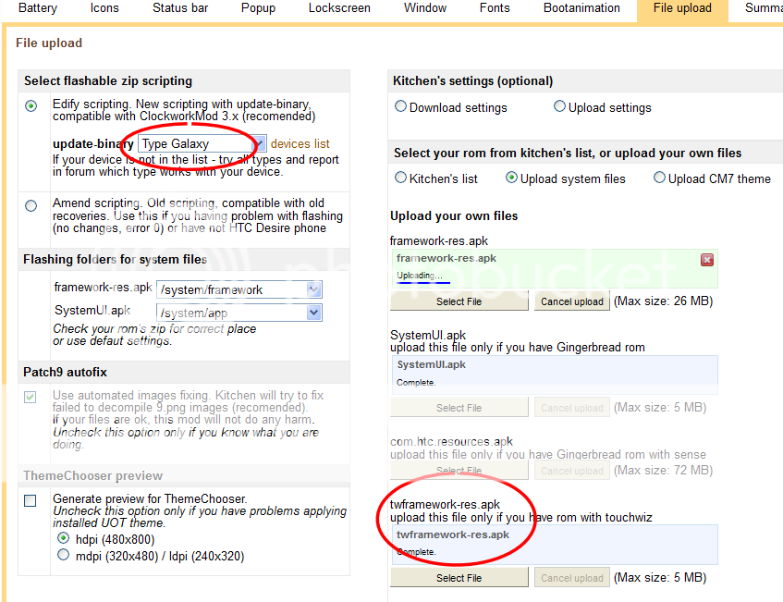Remove the framework-res.apk upload with red X
The image size is (783, 602).
tap(707, 260)
